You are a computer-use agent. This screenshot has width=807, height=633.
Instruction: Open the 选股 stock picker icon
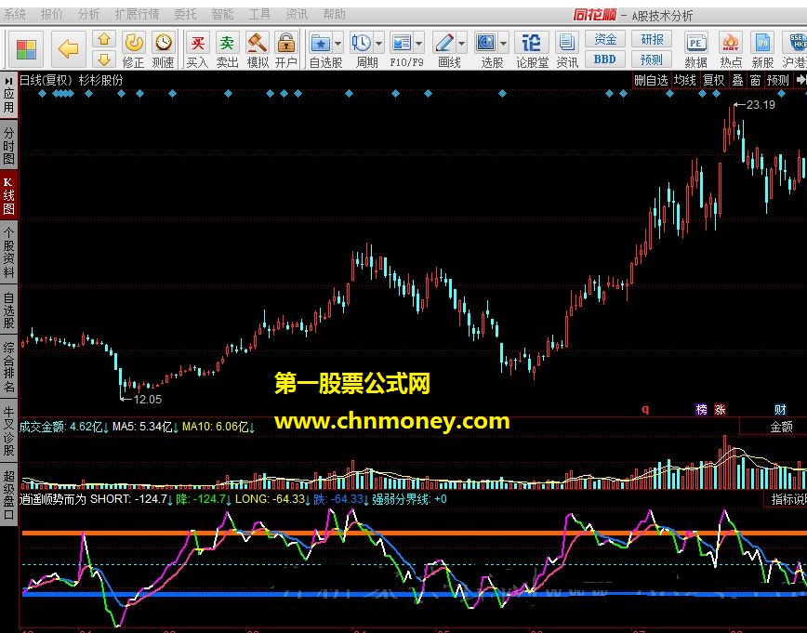pos(486,44)
